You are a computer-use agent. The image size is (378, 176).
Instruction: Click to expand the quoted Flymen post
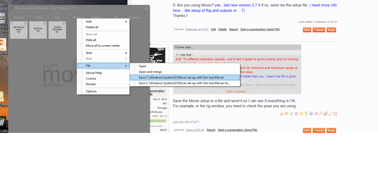click(x=237, y=91)
